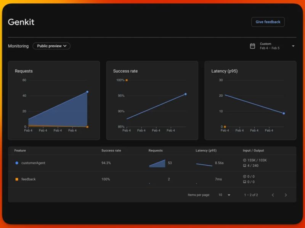The width and height of the screenshot is (305, 228).
Task: Click the blue endpoint on Latency chart
Action: 284,113
